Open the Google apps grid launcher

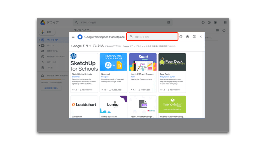(x=225, y=22)
